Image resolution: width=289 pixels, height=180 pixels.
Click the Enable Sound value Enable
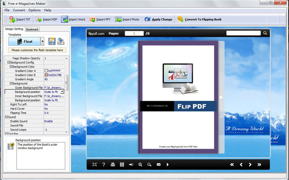pyautogui.click(x=49, y=121)
